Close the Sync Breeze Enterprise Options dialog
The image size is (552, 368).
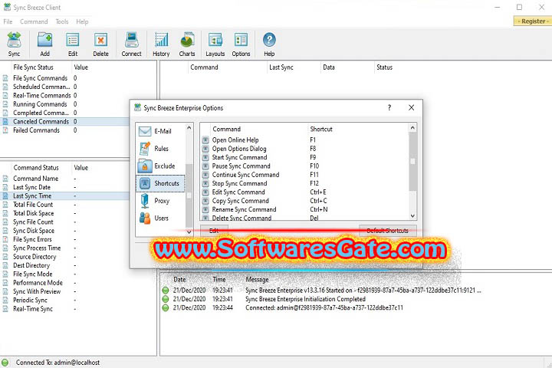411,108
